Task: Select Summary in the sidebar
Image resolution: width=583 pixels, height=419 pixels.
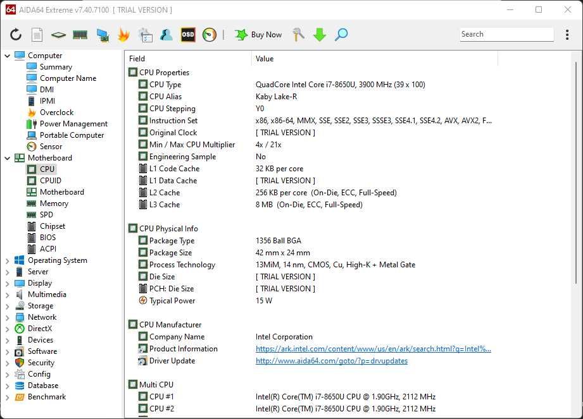Action: point(56,67)
